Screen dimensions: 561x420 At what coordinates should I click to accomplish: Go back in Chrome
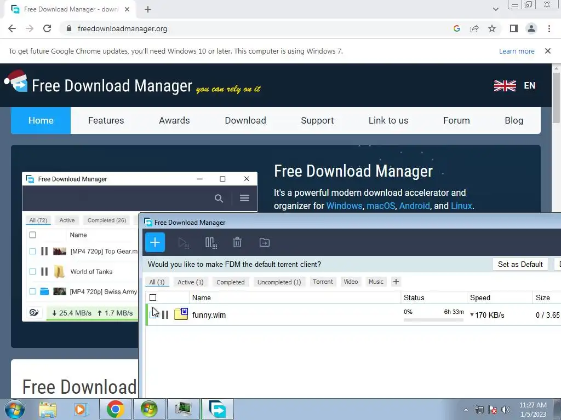(x=12, y=28)
